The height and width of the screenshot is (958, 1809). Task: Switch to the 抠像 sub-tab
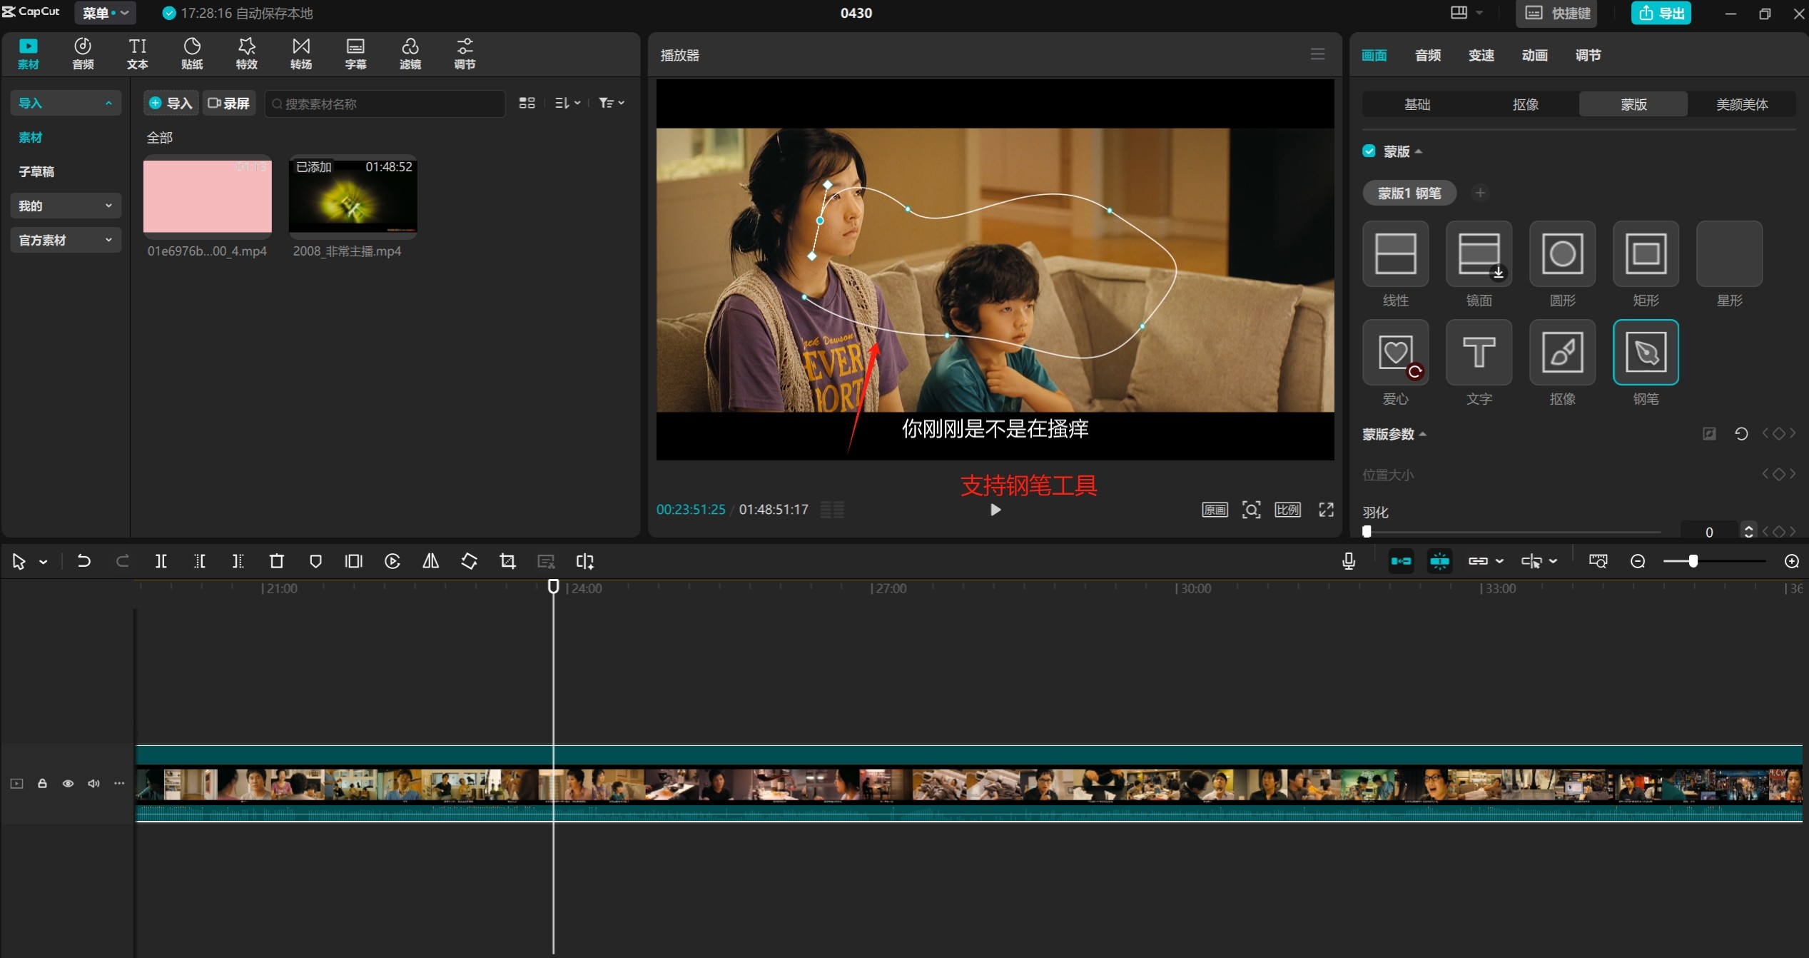click(1525, 104)
